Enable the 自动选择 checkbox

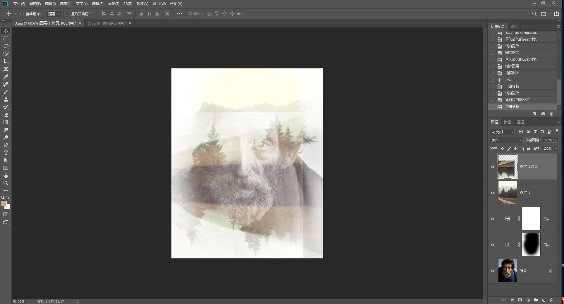tap(22, 14)
